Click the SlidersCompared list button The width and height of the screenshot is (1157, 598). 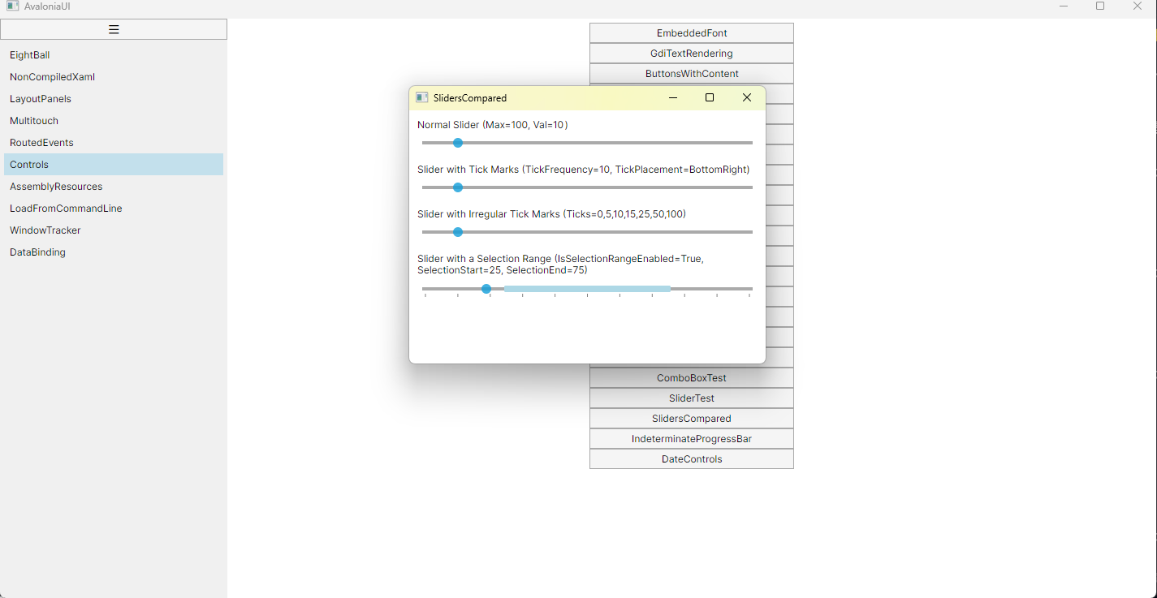692,419
